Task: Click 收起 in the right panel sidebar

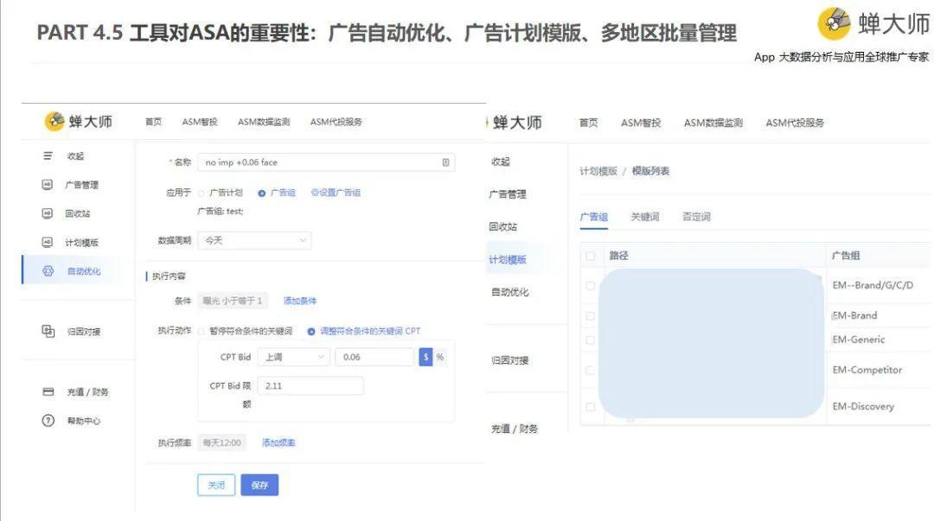Action: point(501,162)
